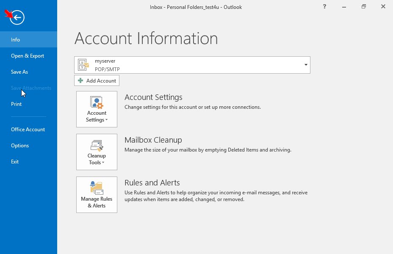
Task: Click the Help question mark icon
Action: click(x=324, y=7)
